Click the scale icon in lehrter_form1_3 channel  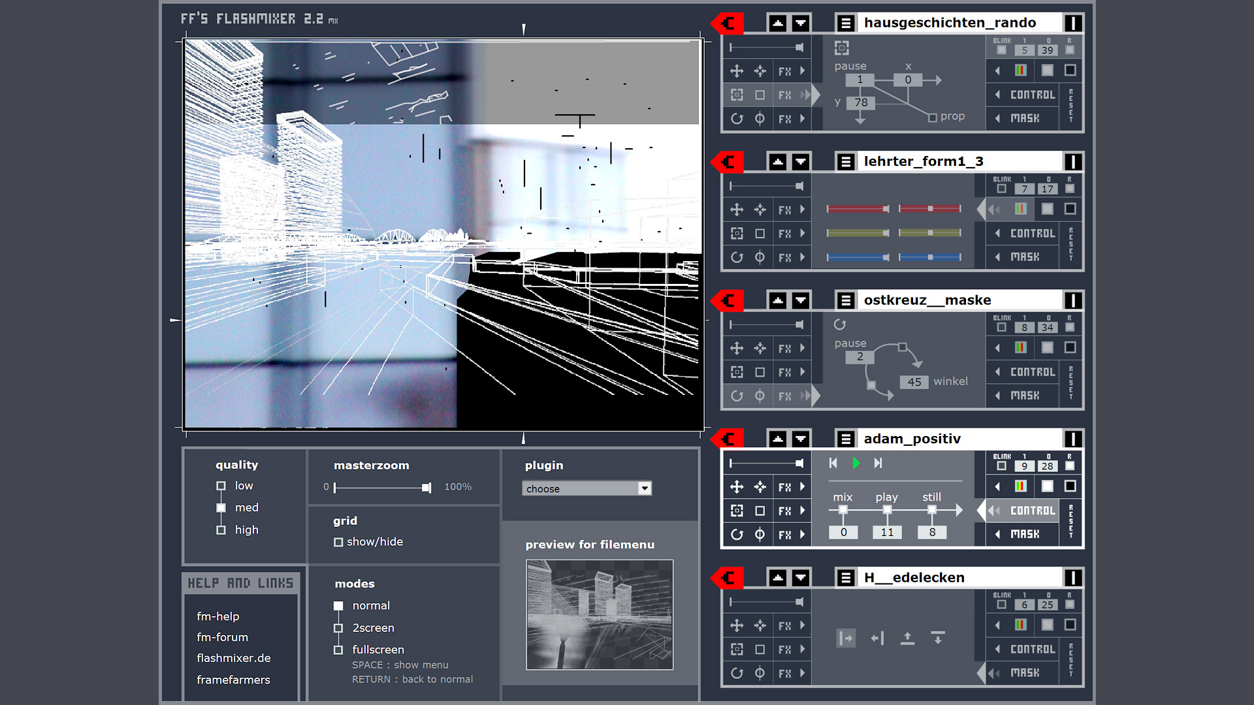pos(737,233)
